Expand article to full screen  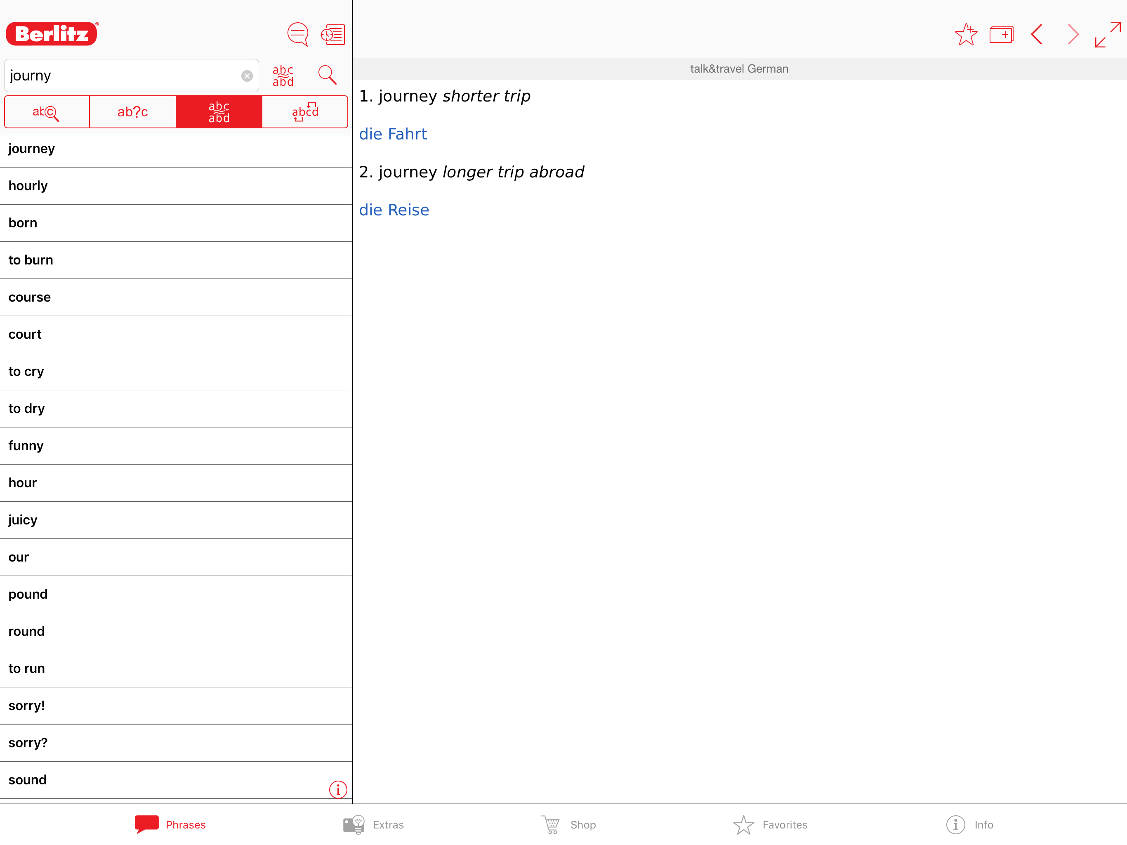[x=1108, y=35]
